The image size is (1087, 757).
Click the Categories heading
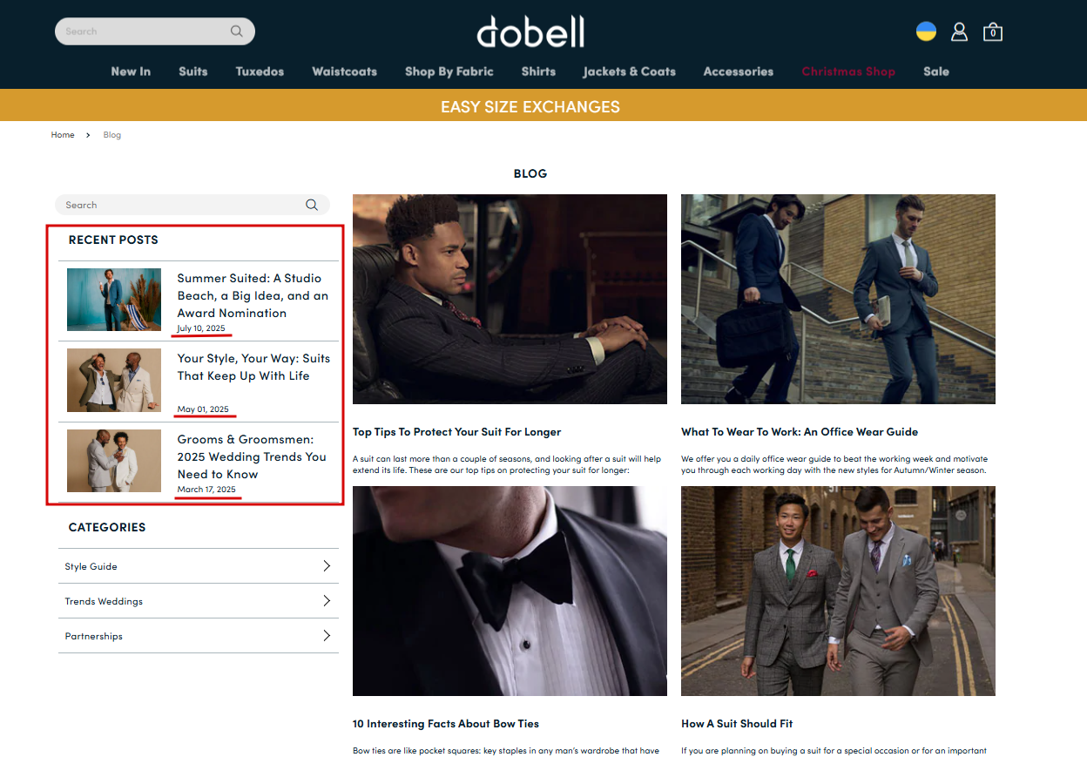(x=107, y=527)
